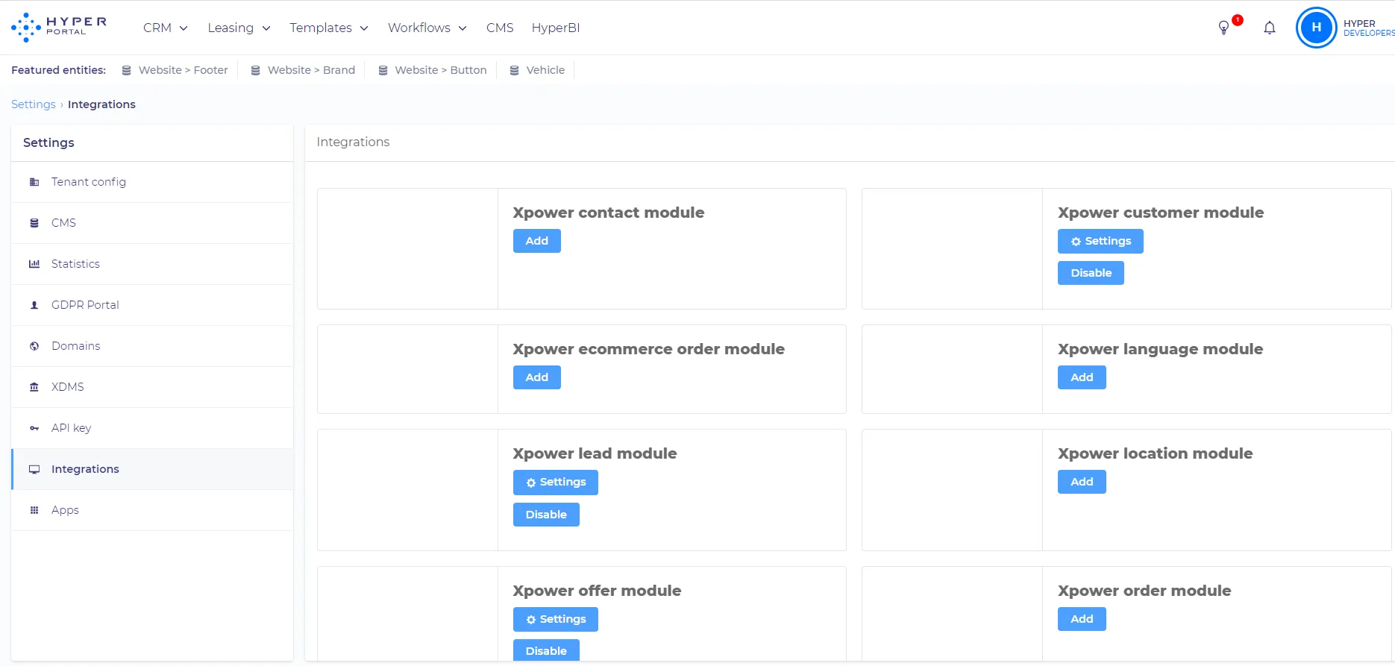Image resolution: width=1395 pixels, height=666 pixels.
Task: Click the API key icon
Action: point(34,428)
